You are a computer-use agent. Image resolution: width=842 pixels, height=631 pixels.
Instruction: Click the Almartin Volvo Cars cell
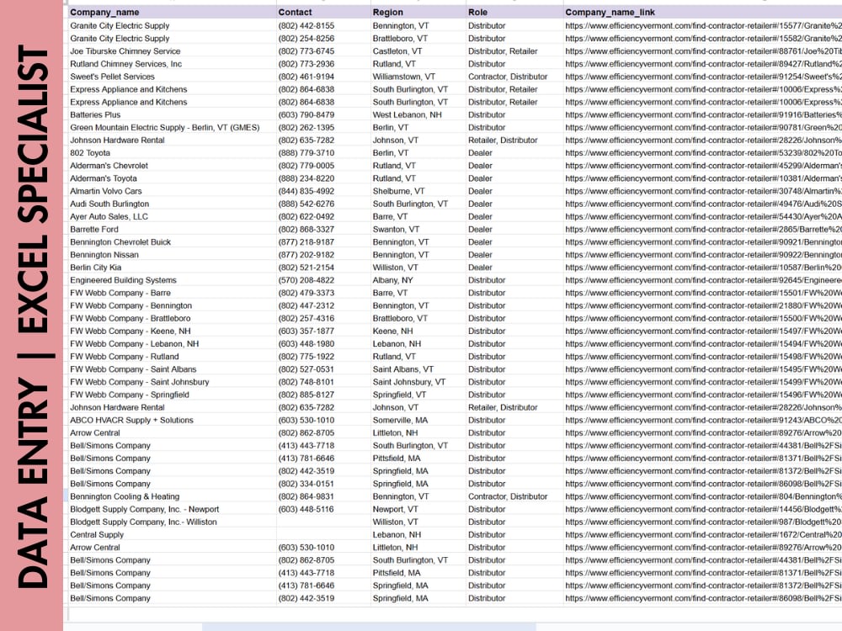tap(173, 191)
